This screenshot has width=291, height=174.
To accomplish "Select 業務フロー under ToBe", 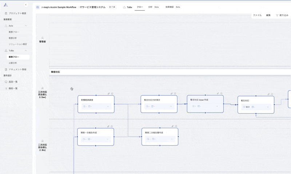I will pyautogui.click(x=18, y=57).
